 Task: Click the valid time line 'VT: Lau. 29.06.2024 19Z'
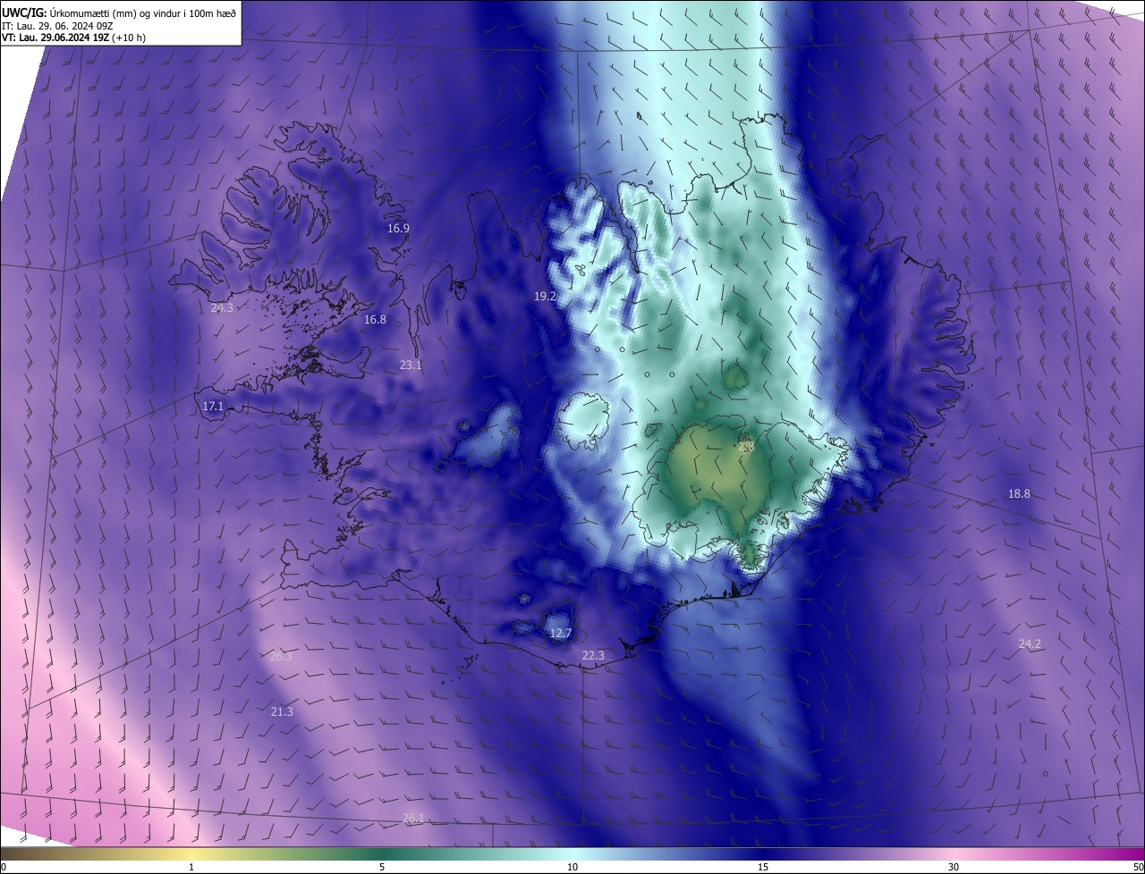pyautogui.click(x=55, y=38)
